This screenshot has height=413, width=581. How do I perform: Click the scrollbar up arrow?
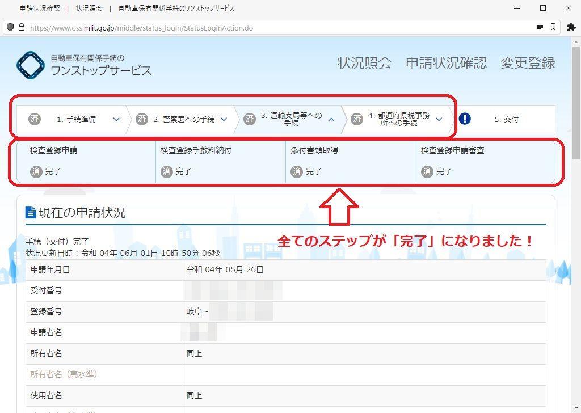tap(576, 41)
